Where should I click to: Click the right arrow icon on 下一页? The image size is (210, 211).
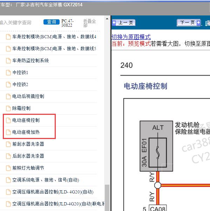click(198, 22)
